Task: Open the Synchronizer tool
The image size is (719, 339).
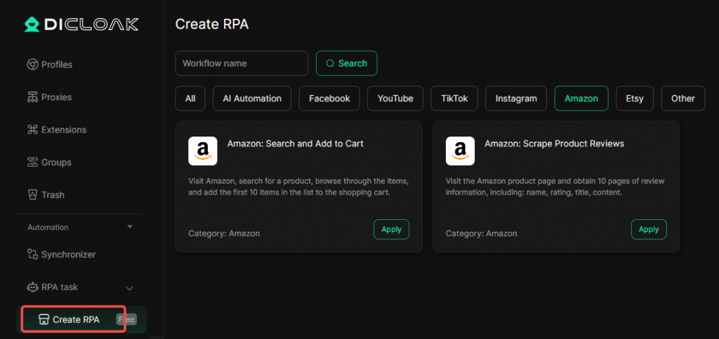Action: [68, 254]
